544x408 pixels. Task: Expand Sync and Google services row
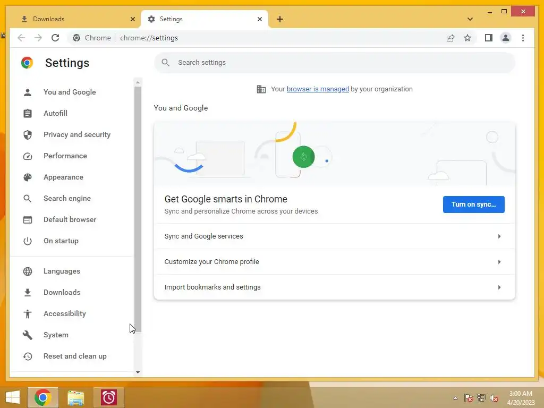[335, 236]
